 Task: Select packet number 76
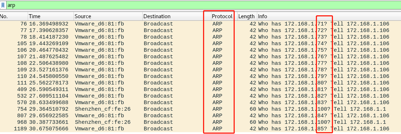pos(200,24)
